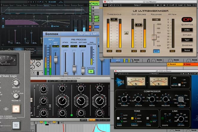Click the SSL compressor needle meter
The width and height of the screenshot is (198, 132).
[8, 60]
